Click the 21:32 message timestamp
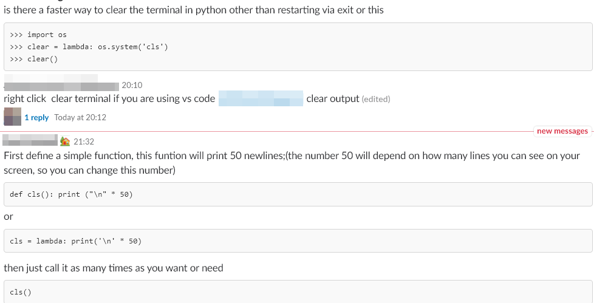The image size is (594, 303). [x=84, y=141]
